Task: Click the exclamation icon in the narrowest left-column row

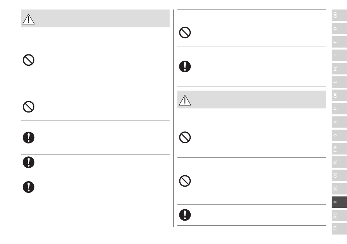Action: pyautogui.click(x=28, y=163)
